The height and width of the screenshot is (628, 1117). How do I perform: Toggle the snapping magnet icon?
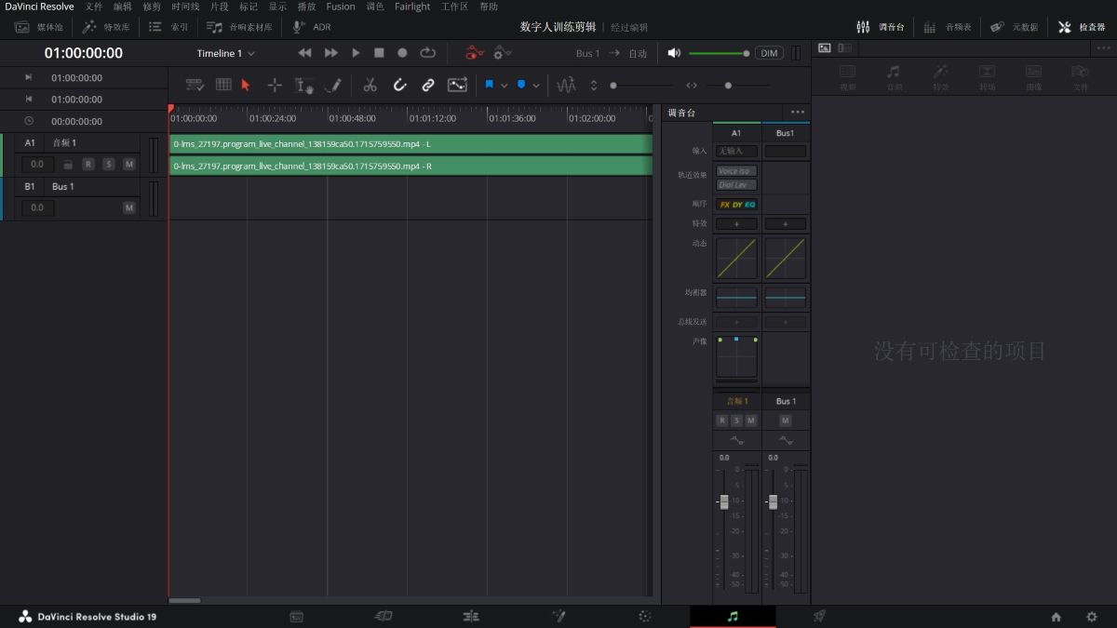pos(399,85)
